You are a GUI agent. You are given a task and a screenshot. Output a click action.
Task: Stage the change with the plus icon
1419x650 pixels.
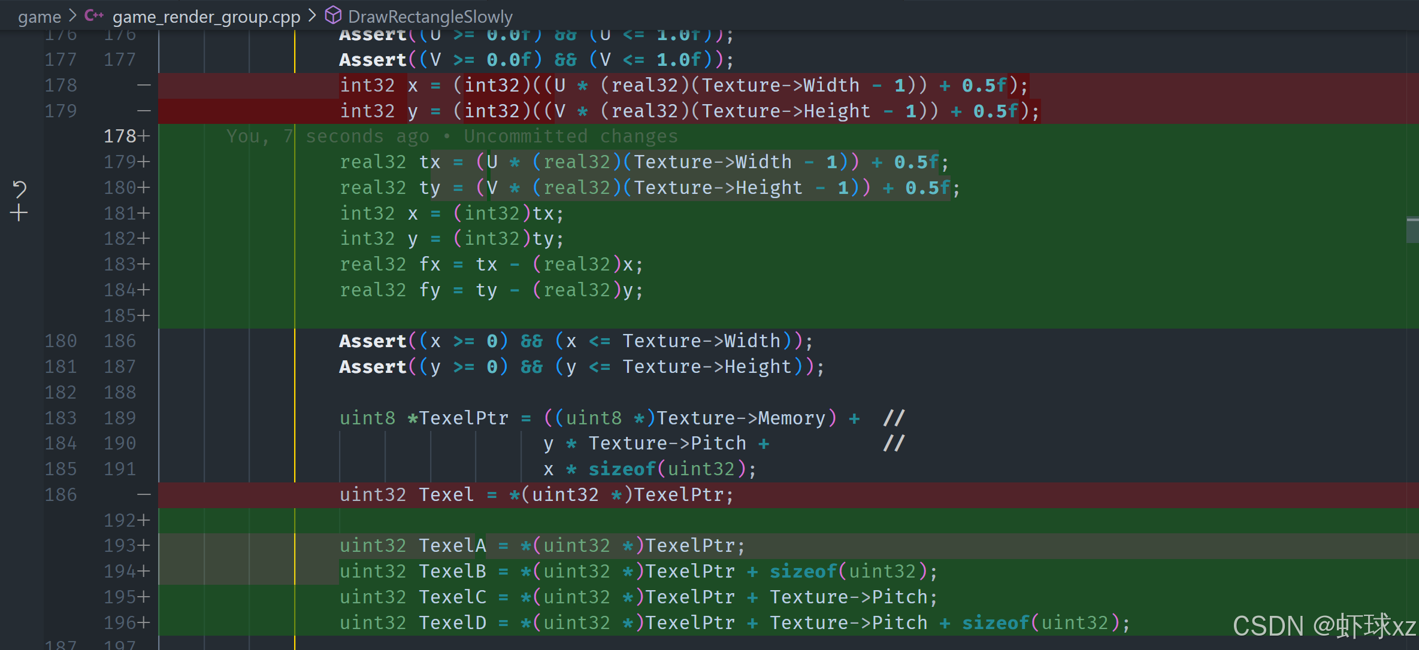pyautogui.click(x=19, y=213)
